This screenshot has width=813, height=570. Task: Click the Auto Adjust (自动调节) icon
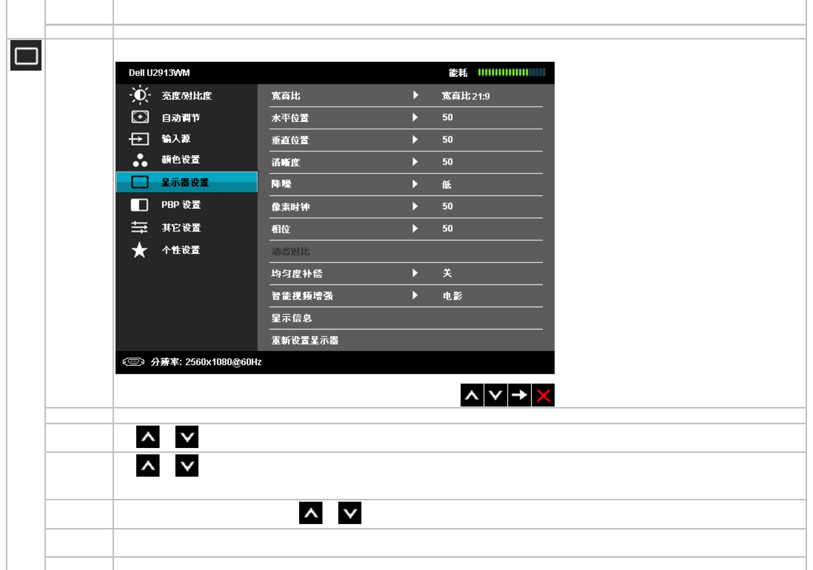coord(140,117)
